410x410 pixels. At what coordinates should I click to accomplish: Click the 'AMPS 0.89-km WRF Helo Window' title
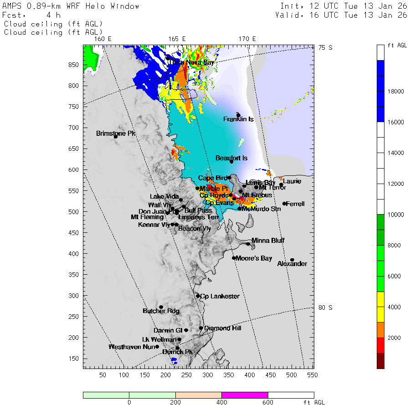click(71, 6)
